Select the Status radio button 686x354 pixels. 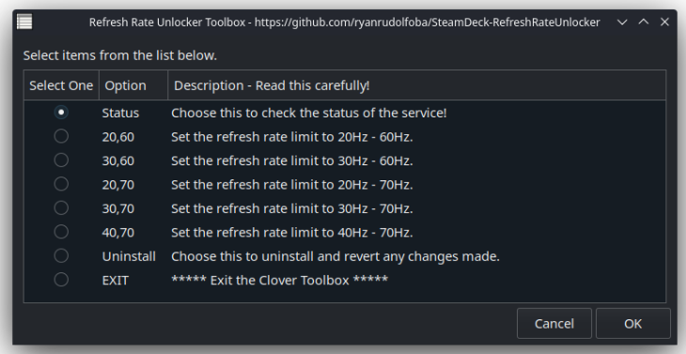click(x=61, y=113)
